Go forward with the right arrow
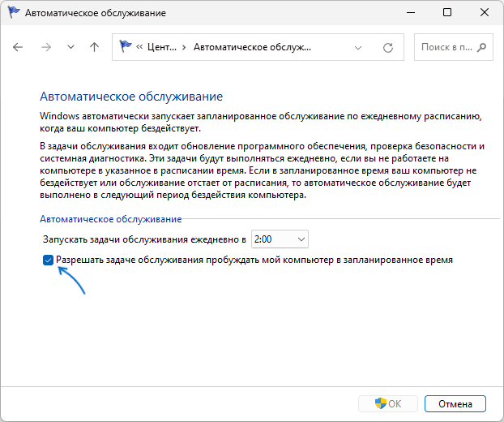The image size is (504, 422). (x=46, y=47)
